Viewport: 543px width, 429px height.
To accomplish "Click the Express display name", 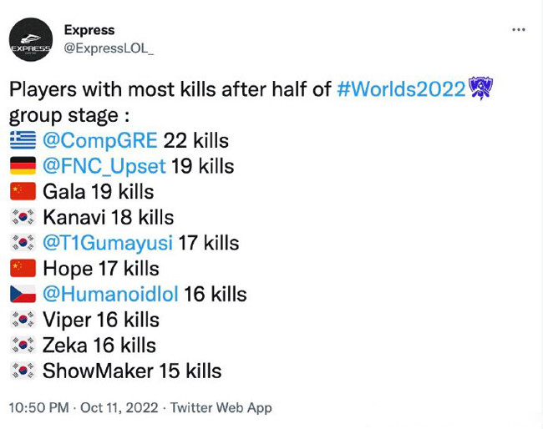I will 89,30.
